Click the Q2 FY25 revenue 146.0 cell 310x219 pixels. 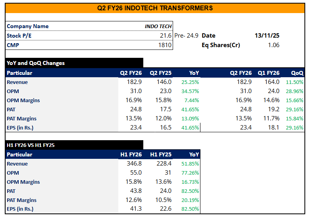coord(163,82)
